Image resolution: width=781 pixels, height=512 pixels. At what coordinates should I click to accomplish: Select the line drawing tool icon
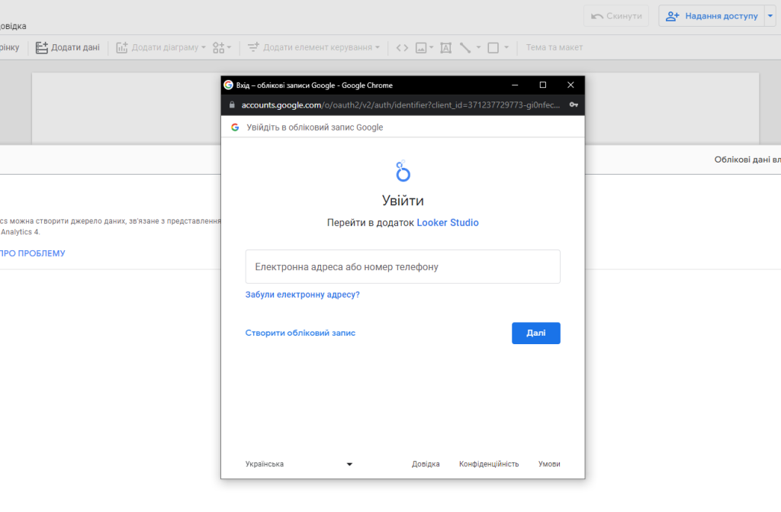(x=465, y=47)
